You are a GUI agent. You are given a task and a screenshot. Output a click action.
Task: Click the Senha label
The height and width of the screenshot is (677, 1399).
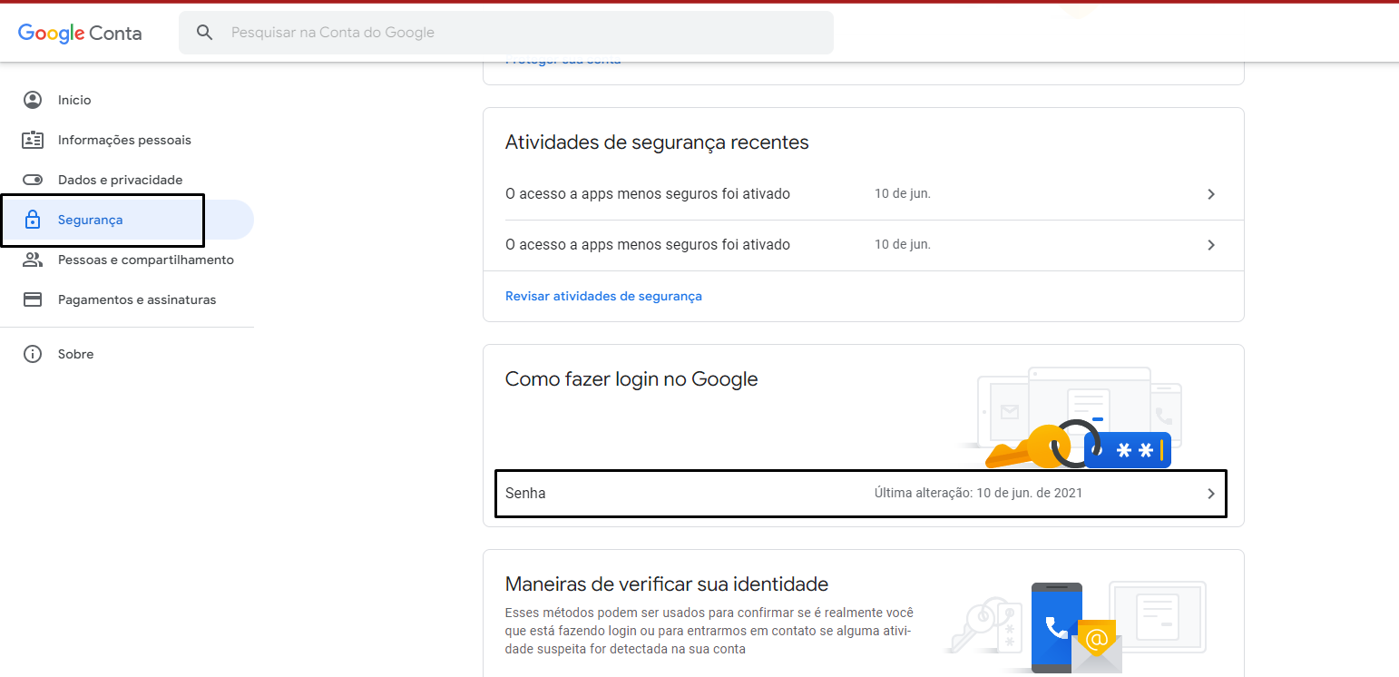point(525,494)
